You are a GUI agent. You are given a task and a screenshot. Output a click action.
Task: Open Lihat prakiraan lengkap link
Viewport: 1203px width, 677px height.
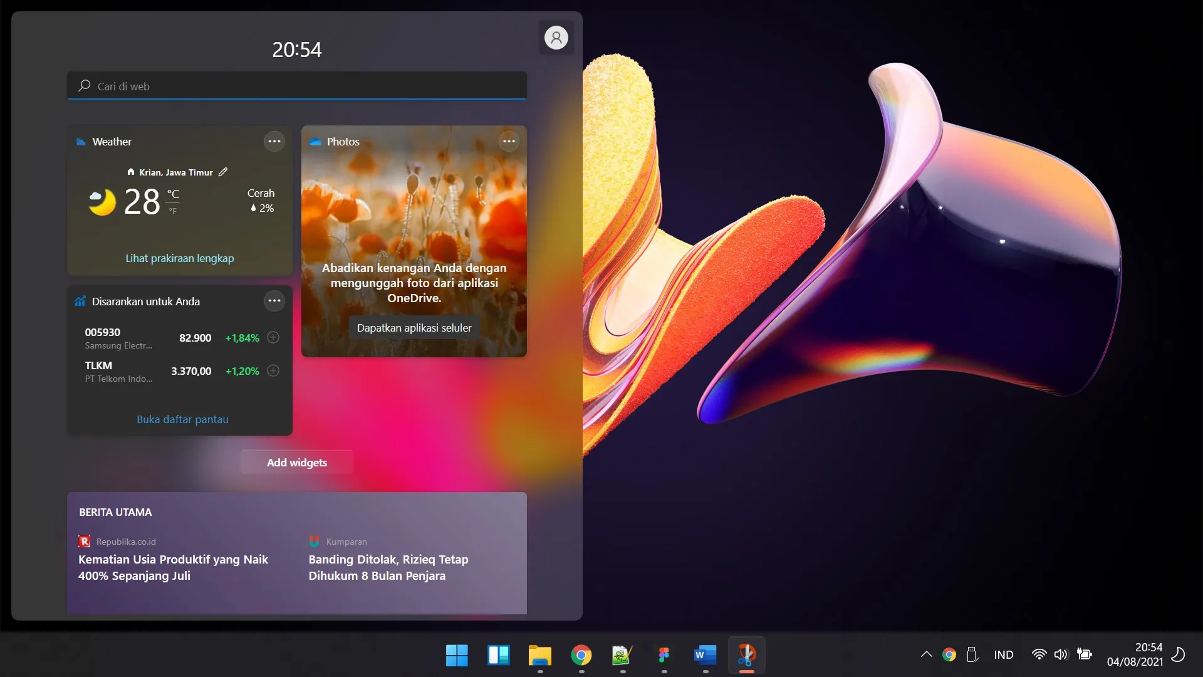pos(180,258)
